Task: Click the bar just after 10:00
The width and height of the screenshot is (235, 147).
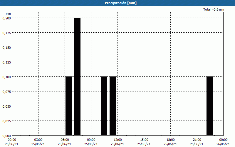Action: point(104,106)
